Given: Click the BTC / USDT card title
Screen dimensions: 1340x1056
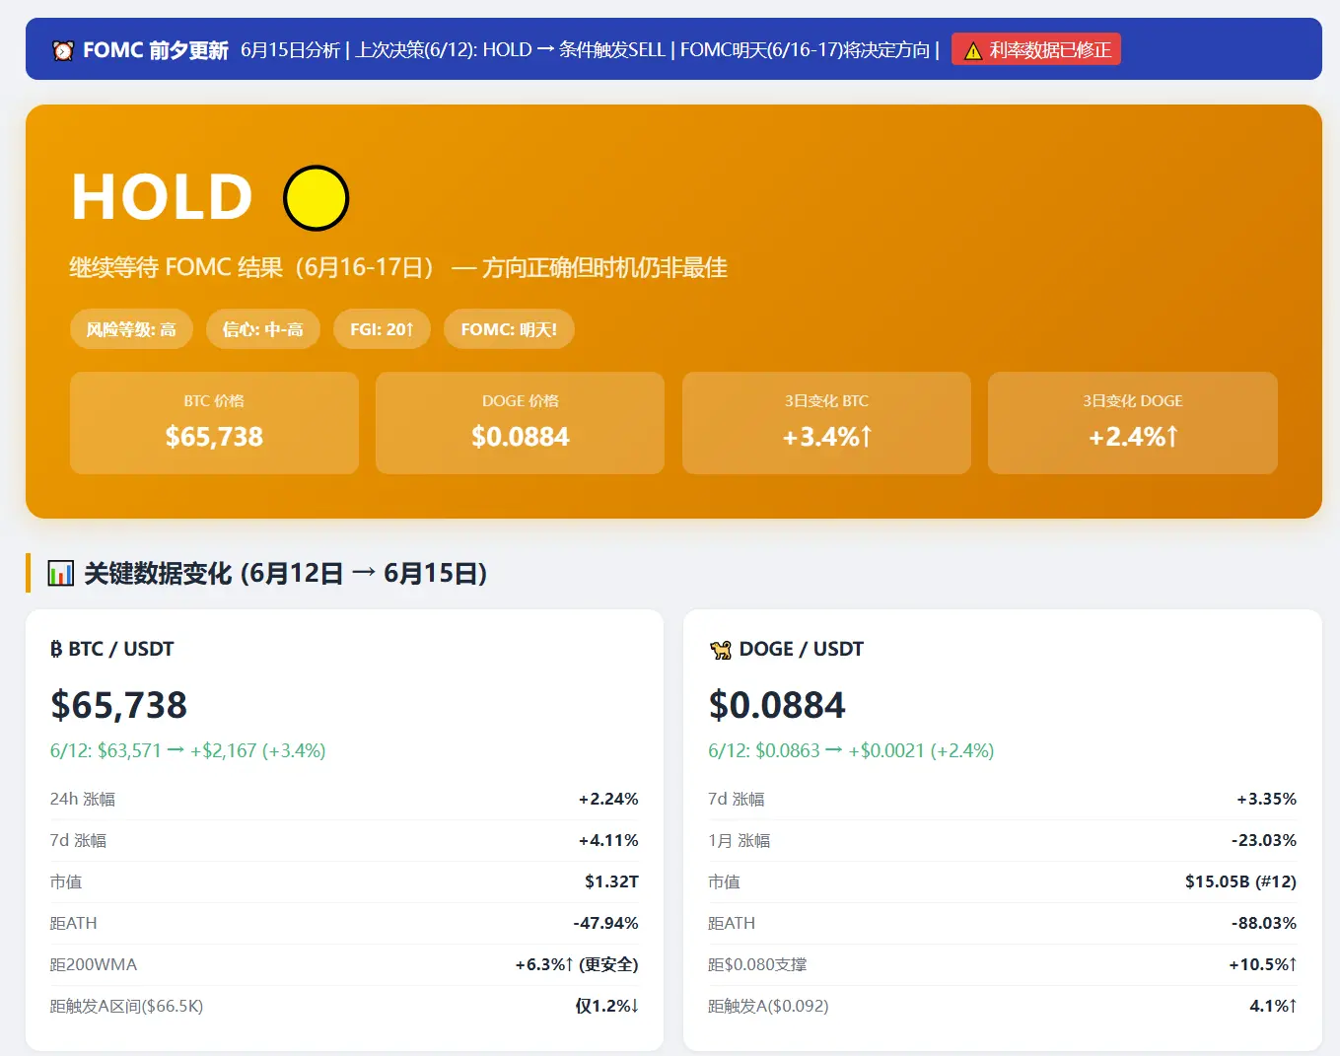Looking at the screenshot, I should (x=121, y=649).
